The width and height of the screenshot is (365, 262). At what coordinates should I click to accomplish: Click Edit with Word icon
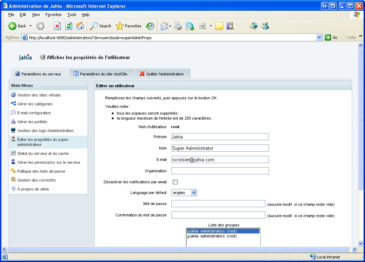[202, 26]
